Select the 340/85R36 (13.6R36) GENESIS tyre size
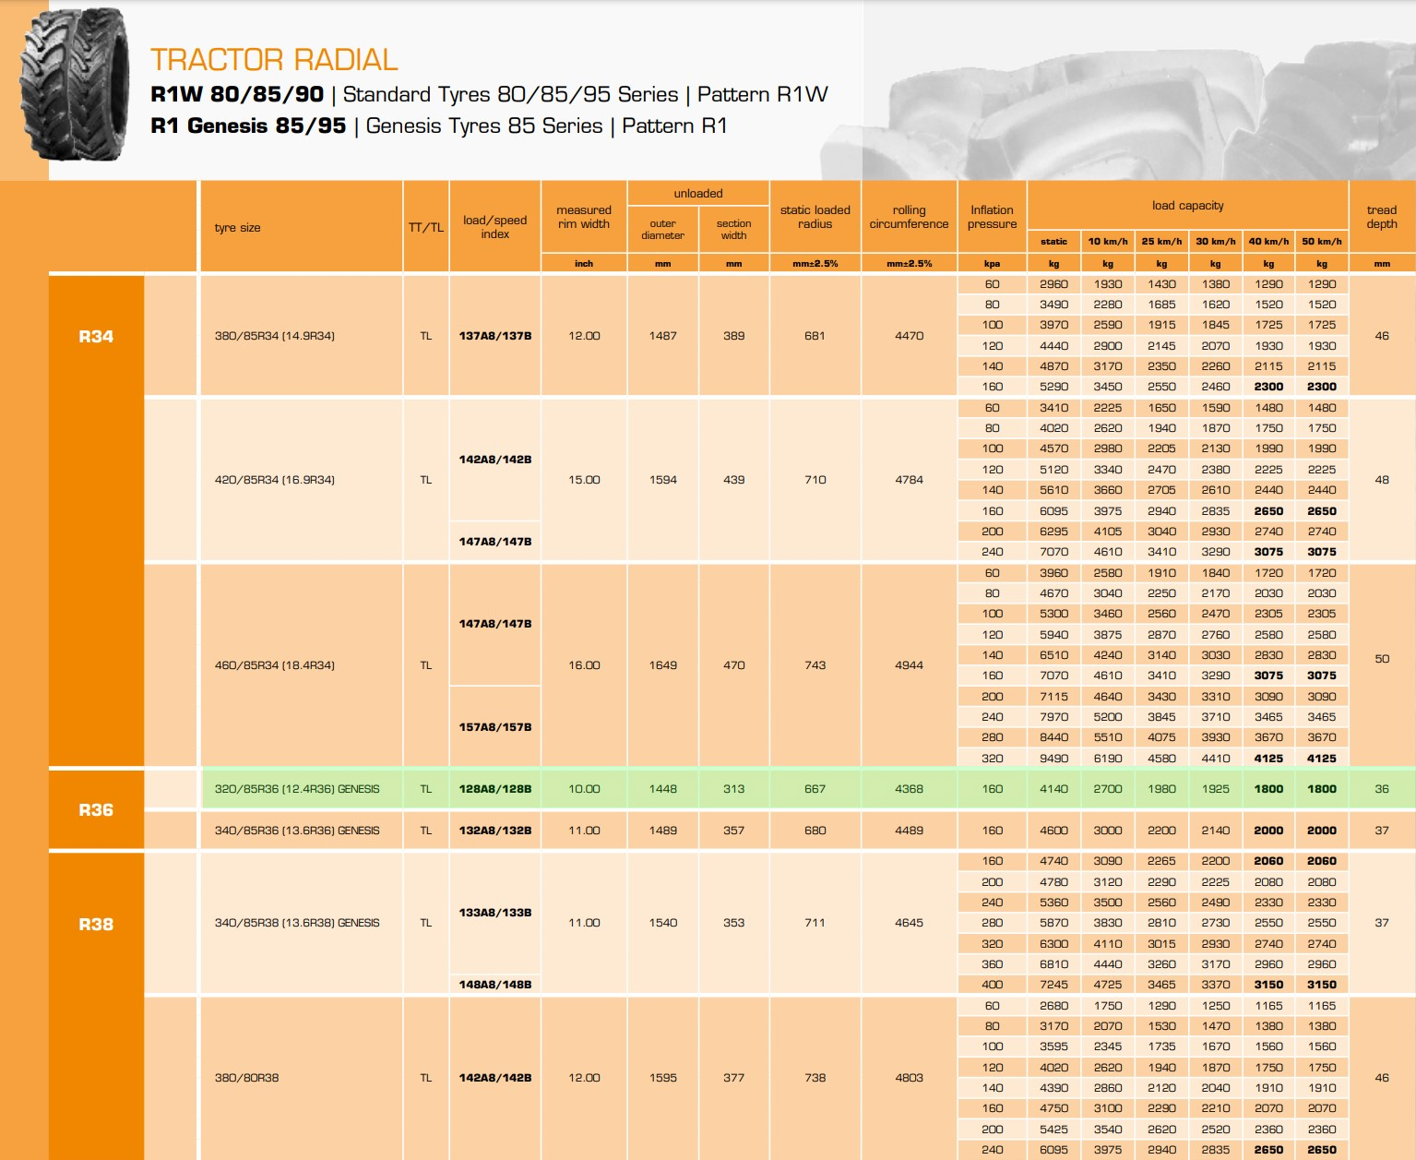 [297, 831]
